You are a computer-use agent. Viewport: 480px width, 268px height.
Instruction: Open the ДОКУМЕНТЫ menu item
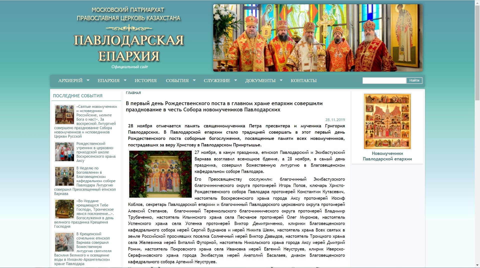point(260,81)
